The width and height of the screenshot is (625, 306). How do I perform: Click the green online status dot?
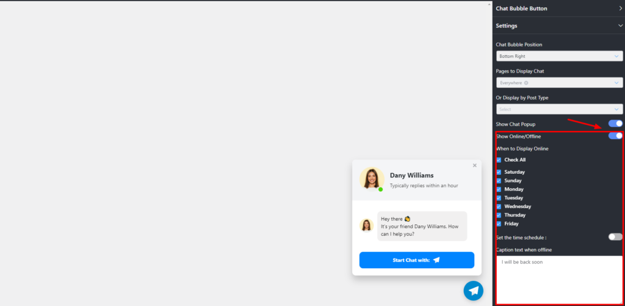tap(381, 190)
